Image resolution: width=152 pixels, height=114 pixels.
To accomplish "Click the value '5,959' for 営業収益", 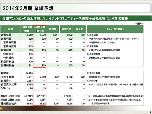I will pos(30,35).
